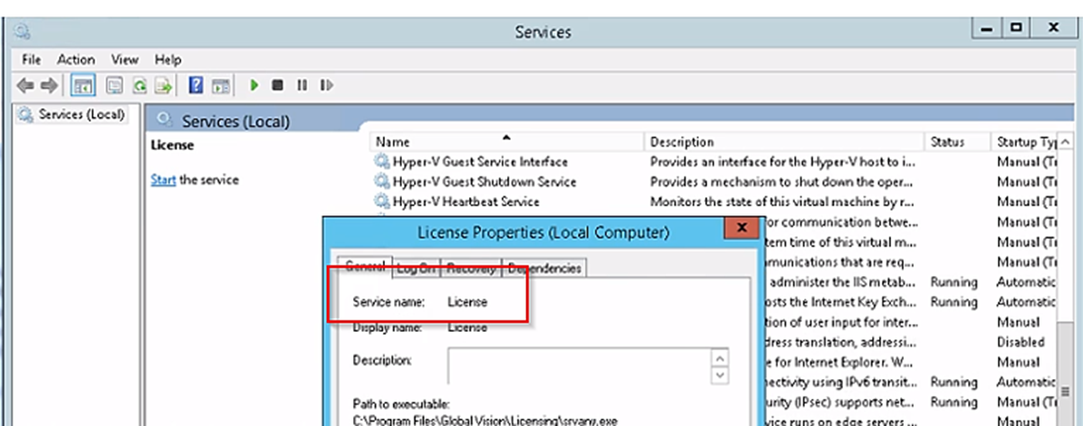
Task: Click the Restart Service toolbar icon
Action: tap(326, 85)
